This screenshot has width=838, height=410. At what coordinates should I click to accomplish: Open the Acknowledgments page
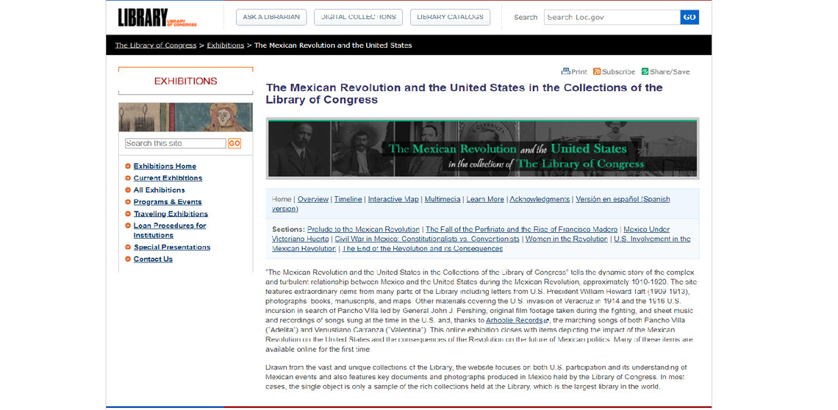[540, 199]
